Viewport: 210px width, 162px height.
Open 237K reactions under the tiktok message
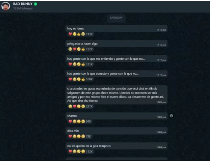tap(81, 107)
